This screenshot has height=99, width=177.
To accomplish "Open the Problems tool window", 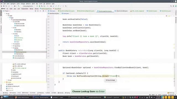I will [13, 93].
